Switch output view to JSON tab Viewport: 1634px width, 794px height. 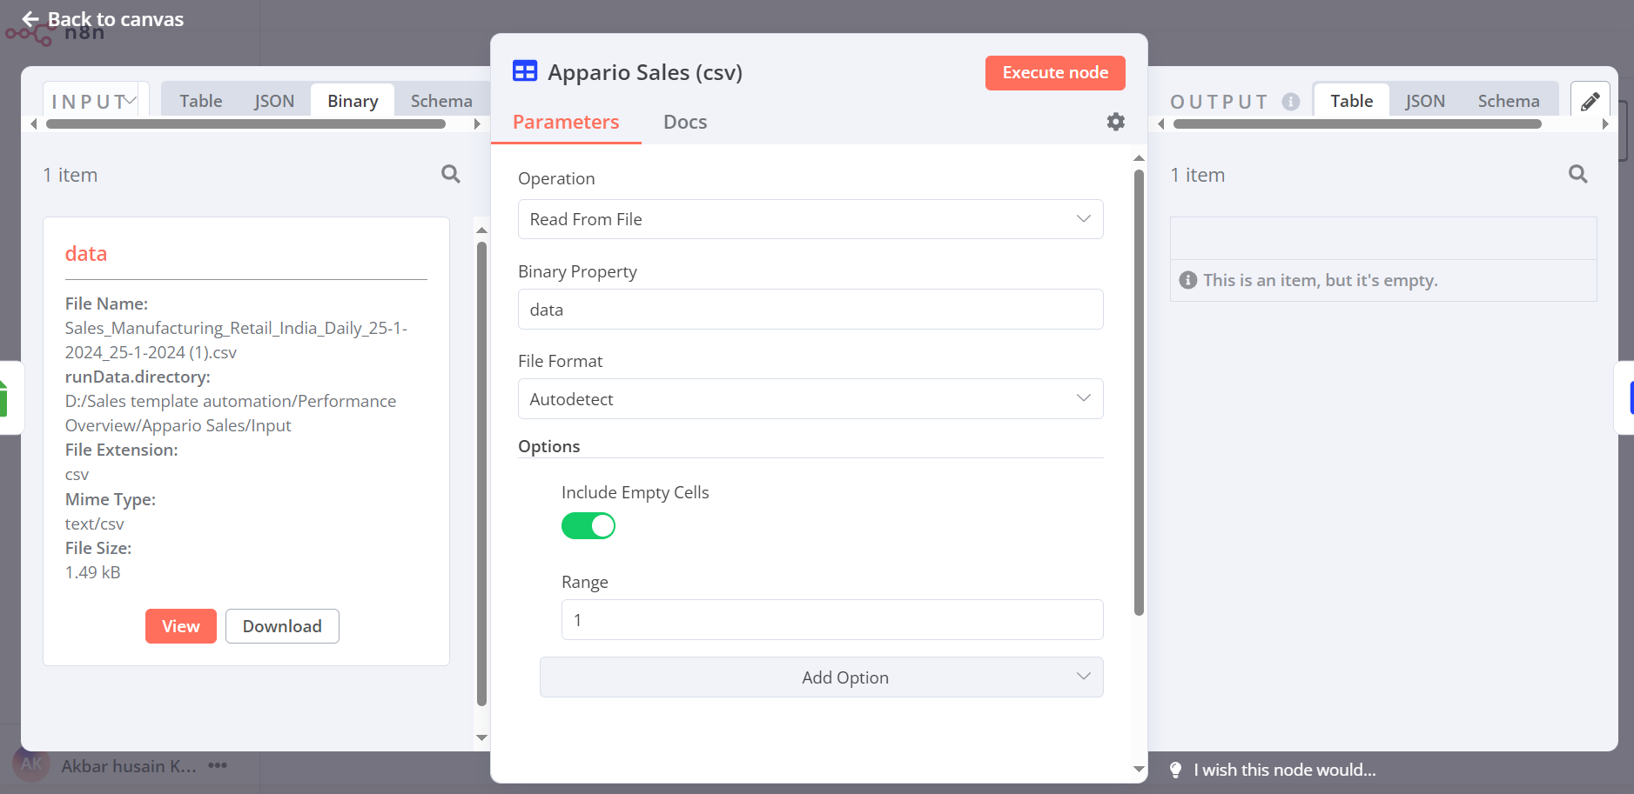tap(1425, 101)
